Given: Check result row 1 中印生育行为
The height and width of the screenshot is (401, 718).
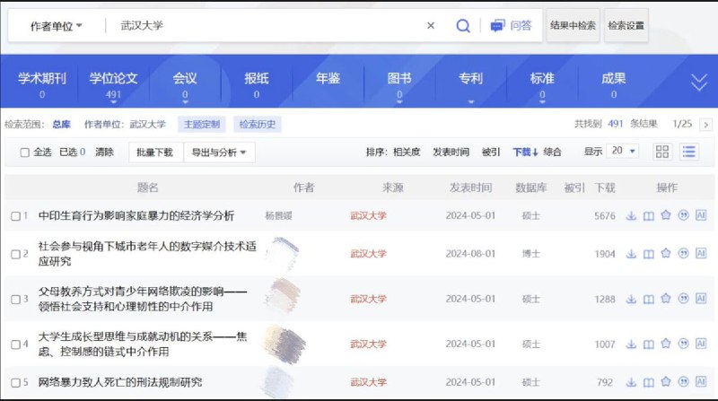Looking at the screenshot, I should click(15, 216).
